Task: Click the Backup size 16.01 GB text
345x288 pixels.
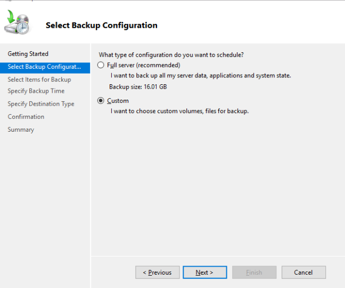Action: point(138,87)
